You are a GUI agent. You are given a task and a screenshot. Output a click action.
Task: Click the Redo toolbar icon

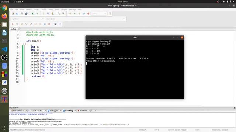click(37, 14)
